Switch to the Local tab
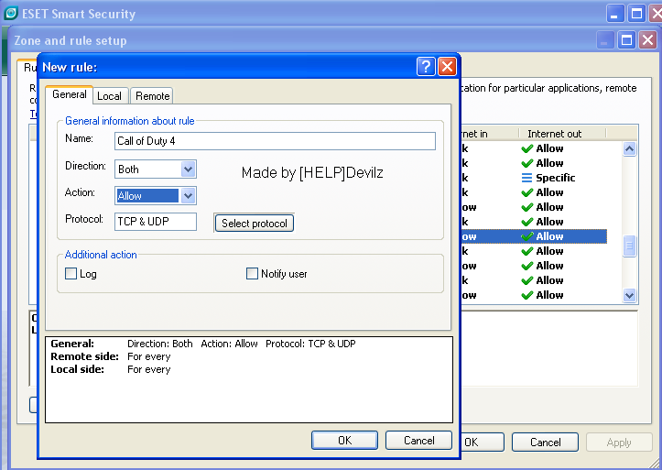 point(109,96)
